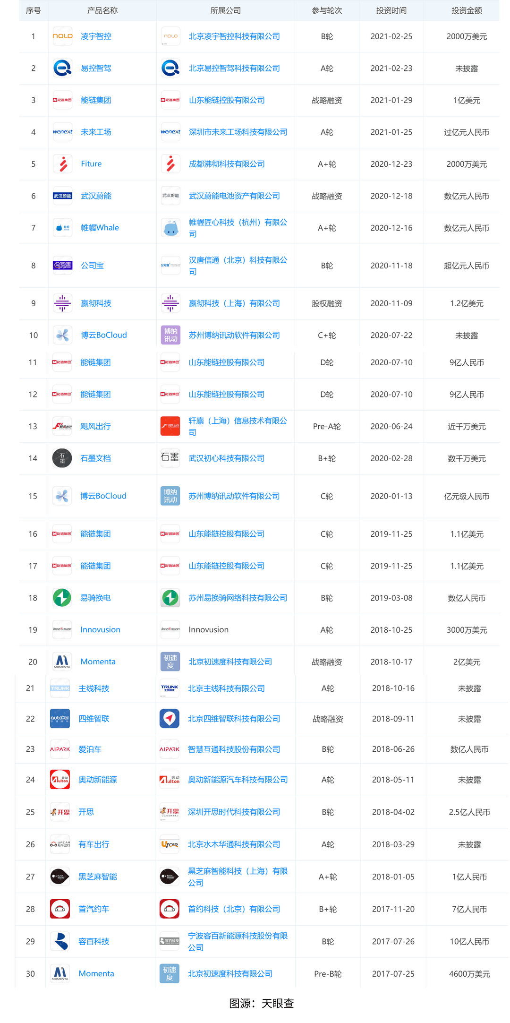Click the wenext logo beside product 未来工场
Screen dimensions: 510x1023
point(62,132)
